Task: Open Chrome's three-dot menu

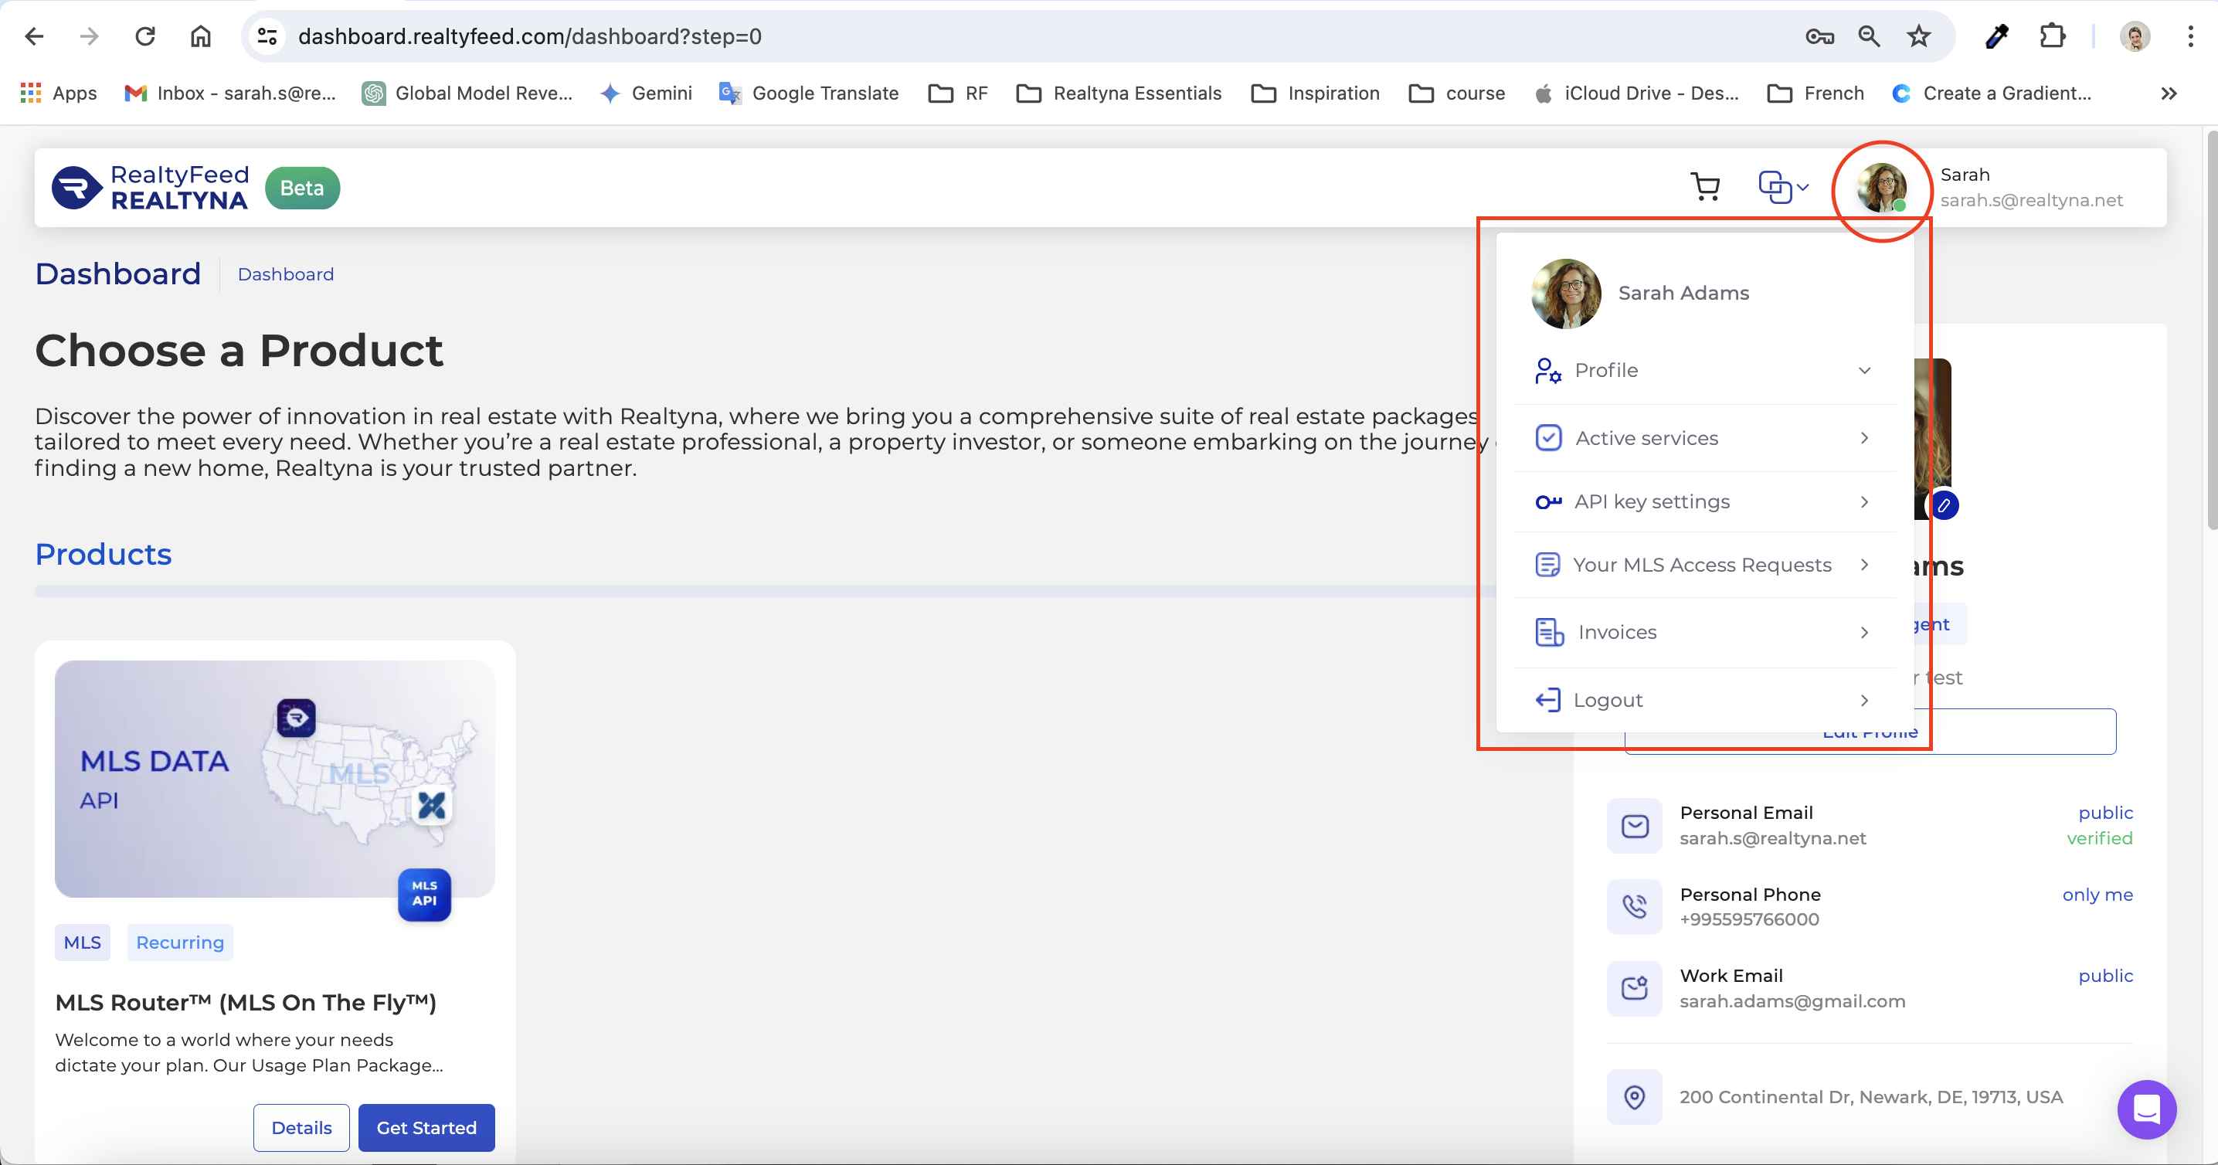Action: [2189, 36]
